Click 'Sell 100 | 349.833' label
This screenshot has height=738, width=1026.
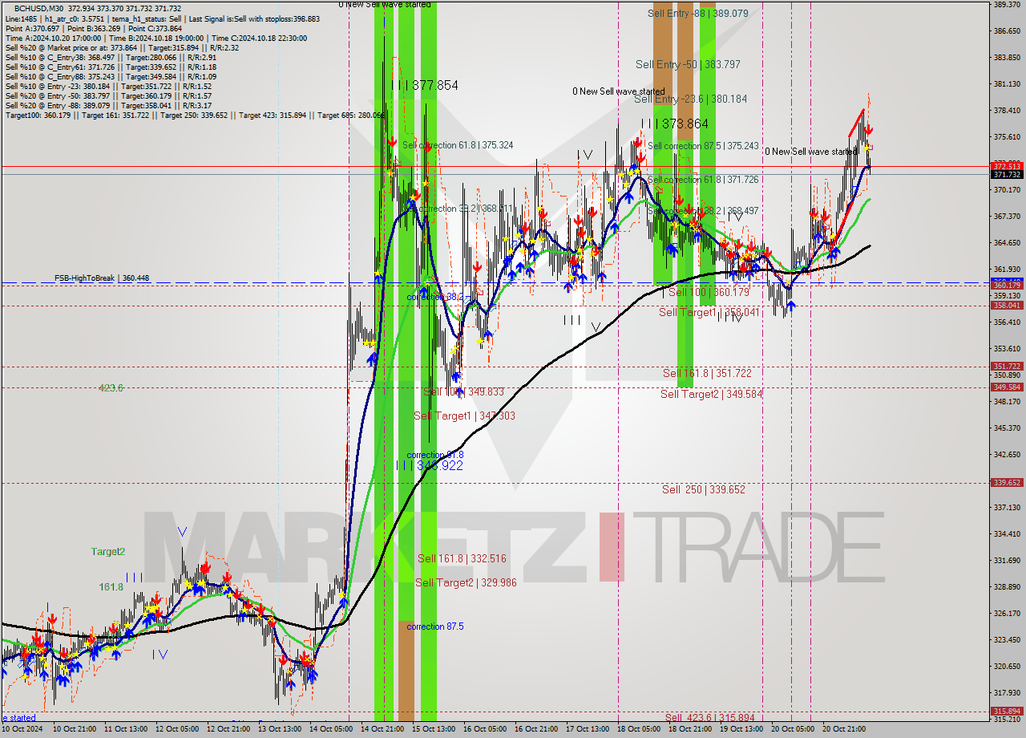pyautogui.click(x=463, y=392)
